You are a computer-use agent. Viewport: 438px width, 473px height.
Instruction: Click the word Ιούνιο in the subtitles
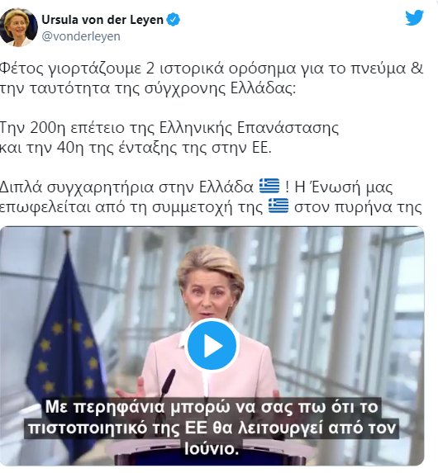pyautogui.click(x=212, y=448)
